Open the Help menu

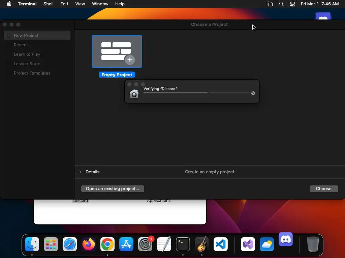click(120, 4)
